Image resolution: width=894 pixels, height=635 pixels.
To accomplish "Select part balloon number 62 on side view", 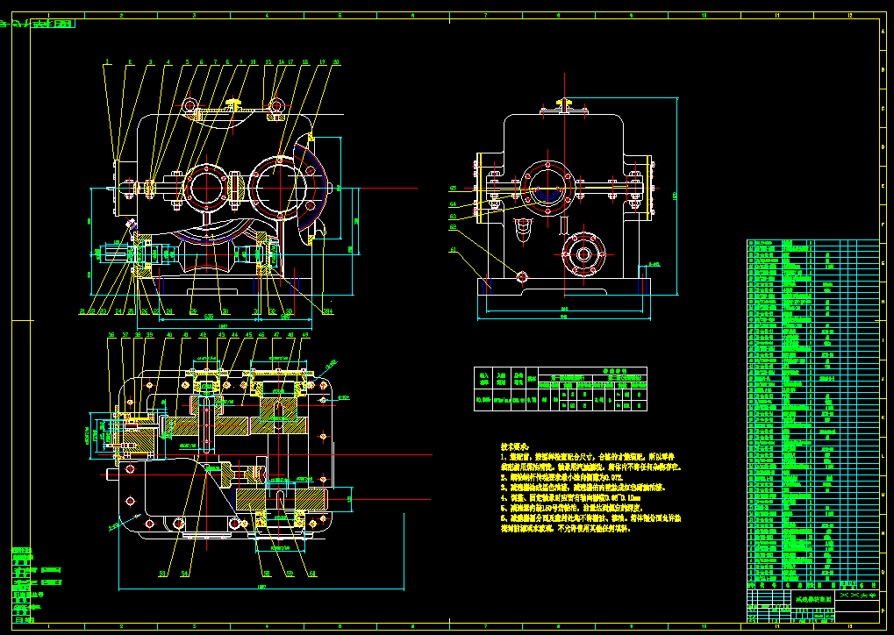I will (454, 227).
